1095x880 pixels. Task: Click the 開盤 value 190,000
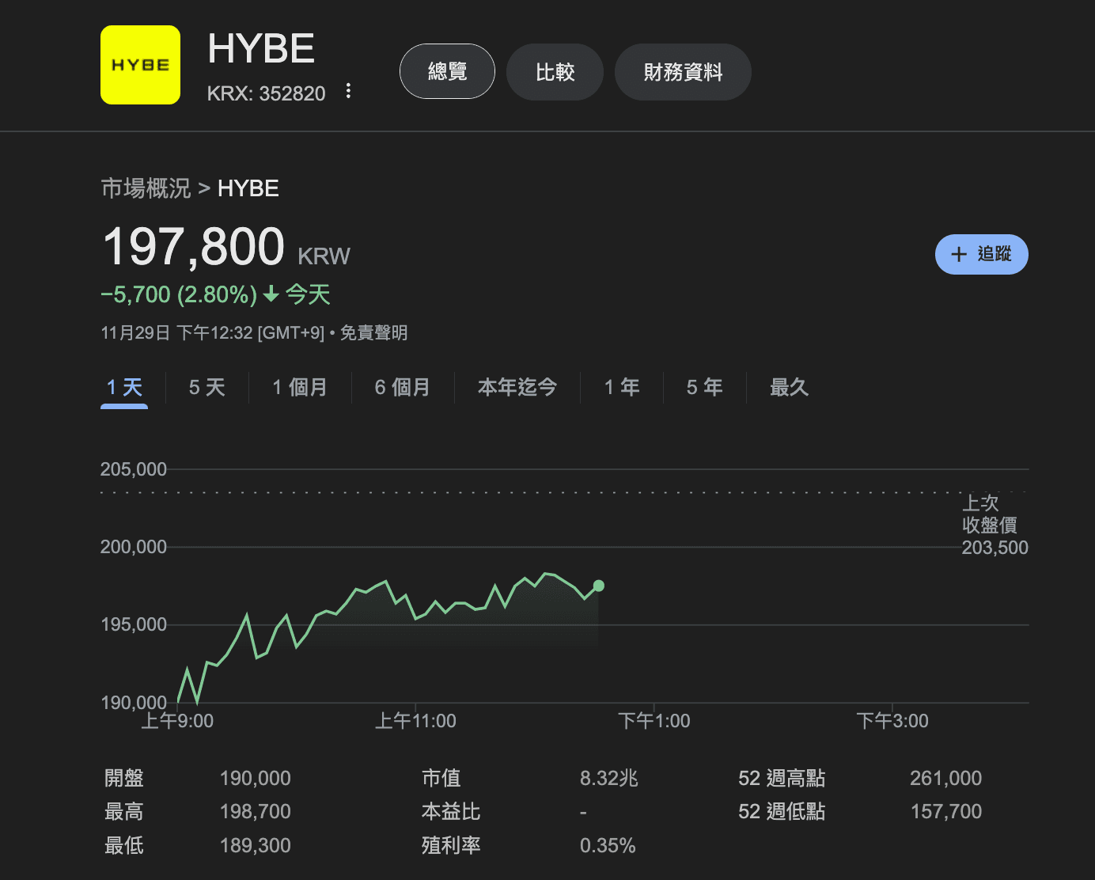coord(255,778)
